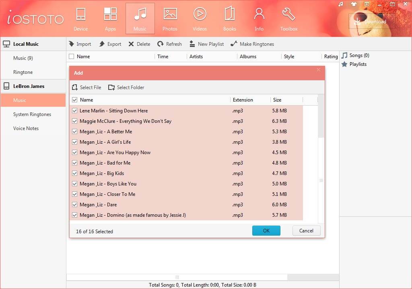Click Select File in Add dialog
Screen dimensions: 412x289
click(x=87, y=88)
